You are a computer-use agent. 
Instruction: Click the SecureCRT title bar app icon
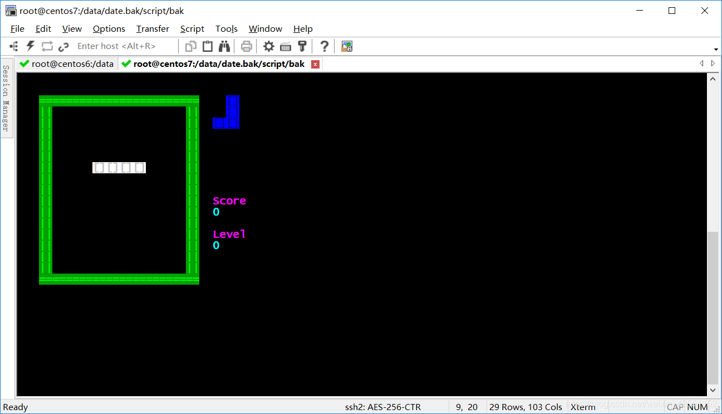pyautogui.click(x=11, y=11)
